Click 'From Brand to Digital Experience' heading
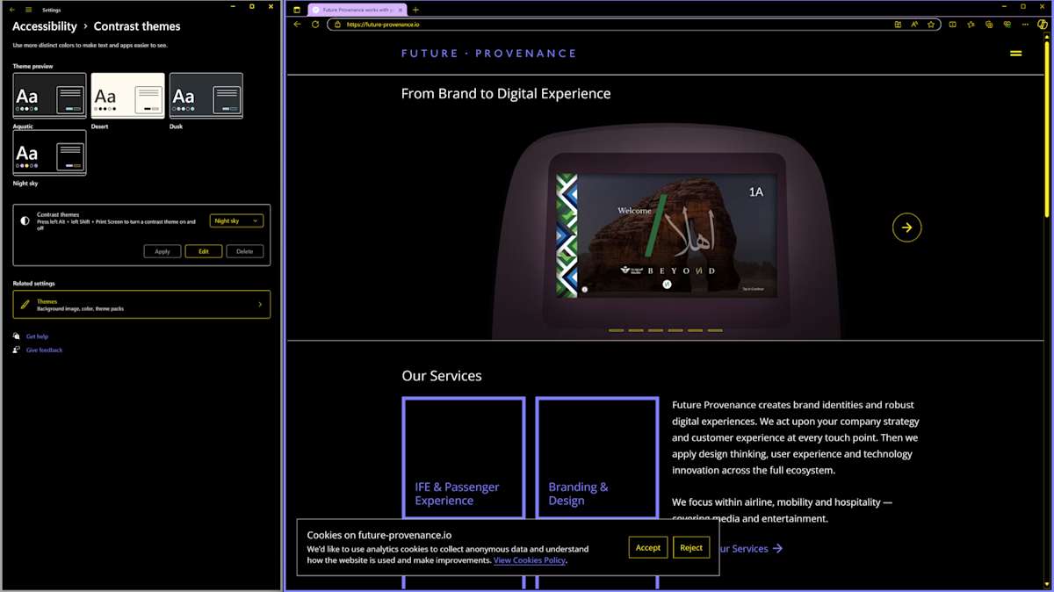Viewport: 1054px width, 592px height. [506, 93]
